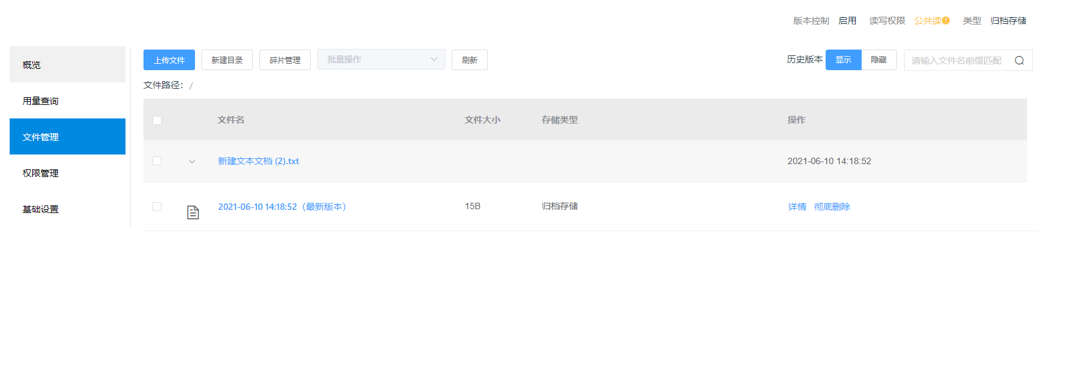Click the 文件大小 column header
The width and height of the screenshot is (1083, 374).
click(x=483, y=120)
